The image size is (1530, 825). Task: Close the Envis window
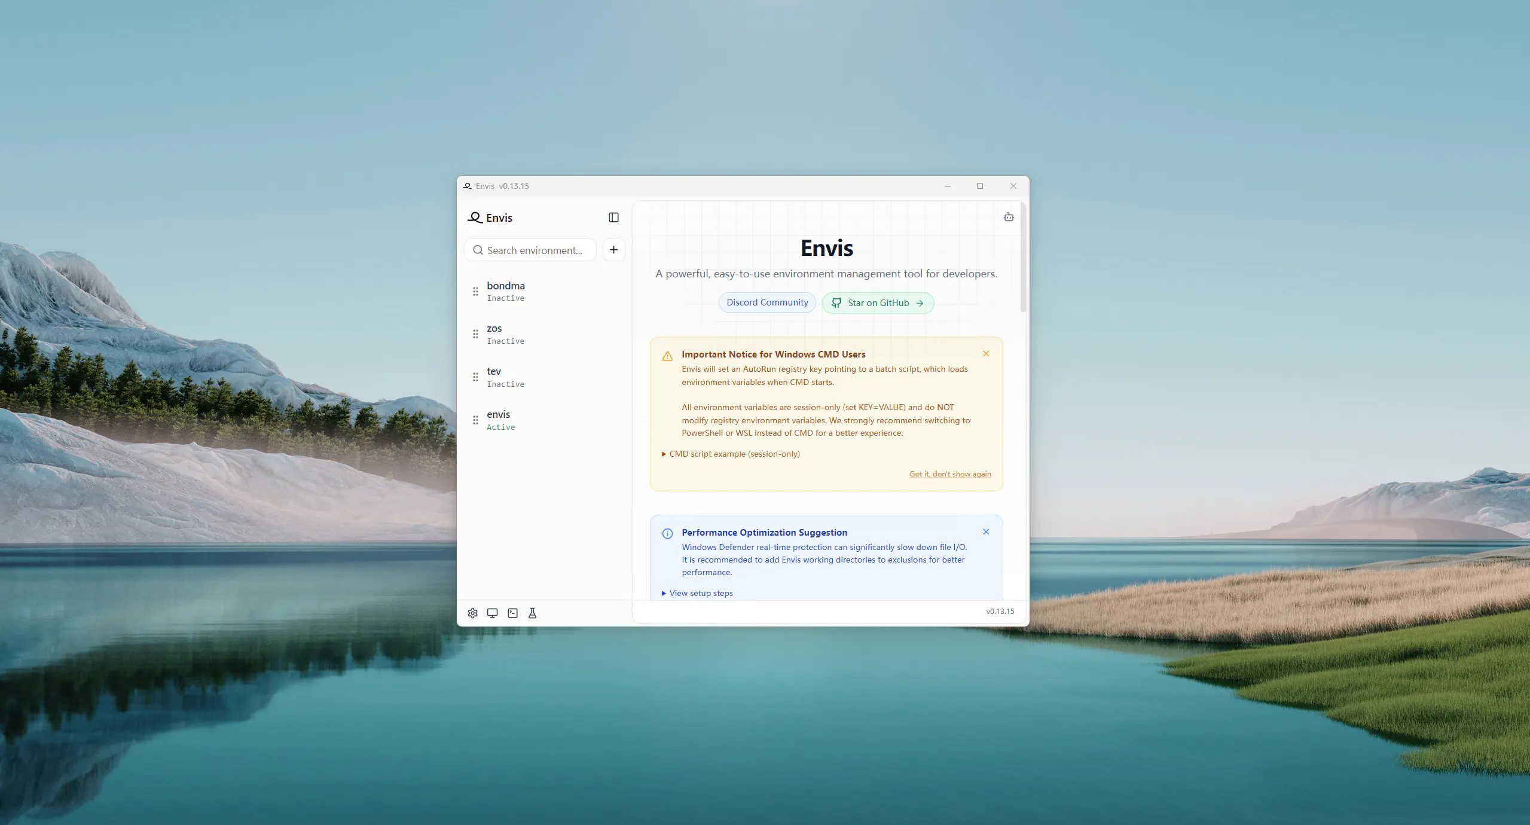[1013, 186]
